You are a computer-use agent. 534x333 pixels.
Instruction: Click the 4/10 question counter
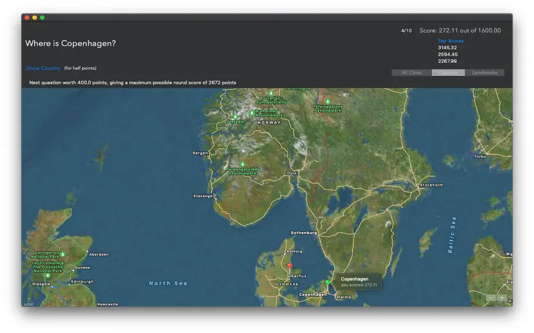[x=406, y=31]
